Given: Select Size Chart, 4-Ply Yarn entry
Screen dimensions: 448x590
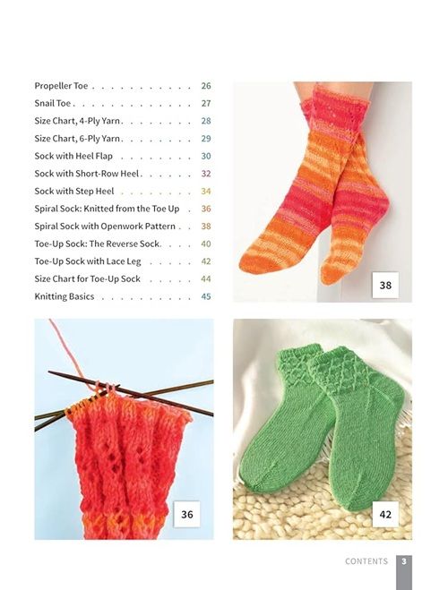Looking at the screenshot, I should pyautogui.click(x=123, y=121).
